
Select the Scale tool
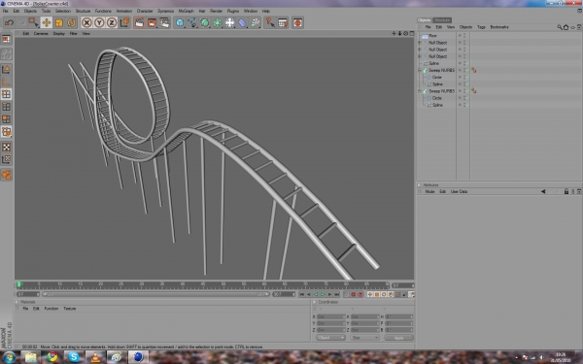coord(58,22)
